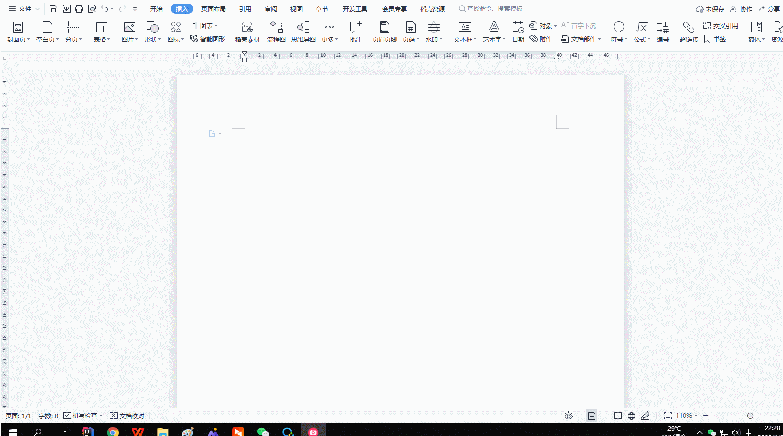The width and height of the screenshot is (783, 436).
Task: Switch to writing mode view
Action: 645,416
